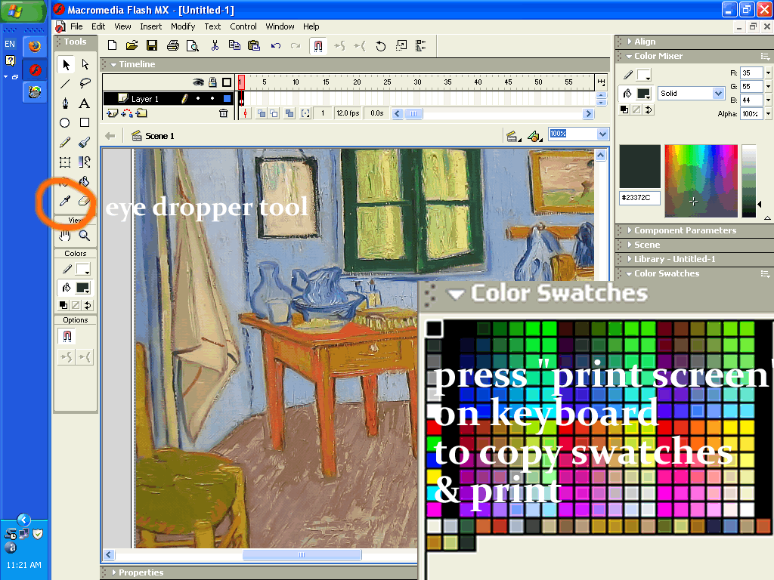Select the Pen tool
The height and width of the screenshot is (580, 774).
[65, 103]
